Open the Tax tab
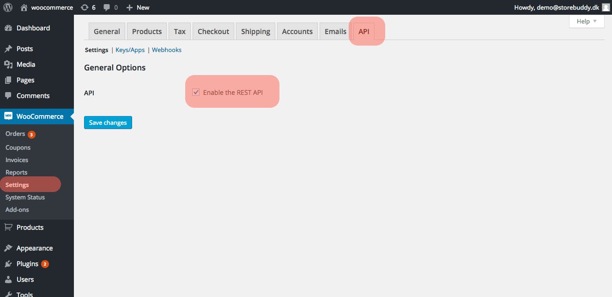The height and width of the screenshot is (297, 612). 180,31
